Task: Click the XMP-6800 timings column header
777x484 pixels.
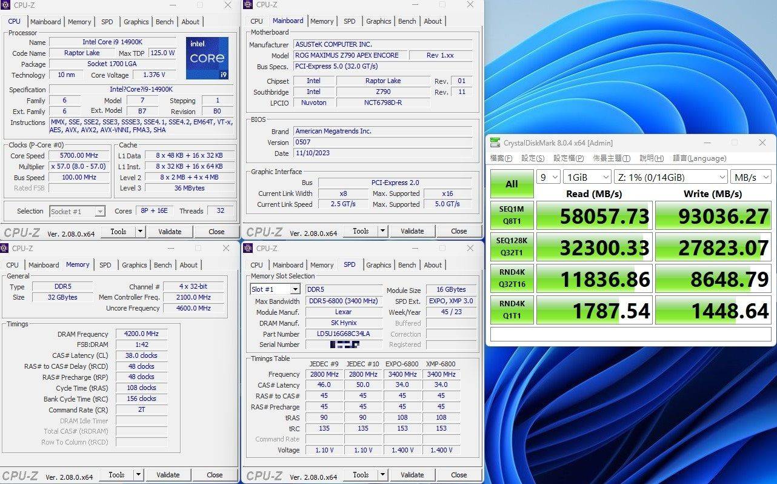Action: [x=441, y=364]
